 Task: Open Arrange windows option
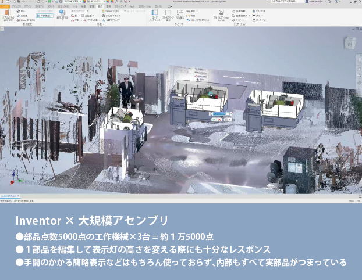tap(191, 11)
